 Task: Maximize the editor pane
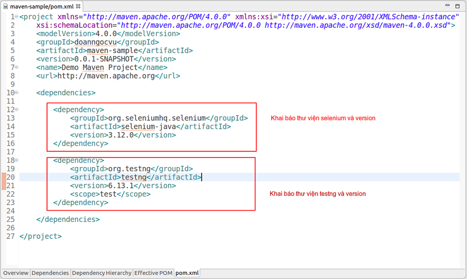tap(457, 6)
